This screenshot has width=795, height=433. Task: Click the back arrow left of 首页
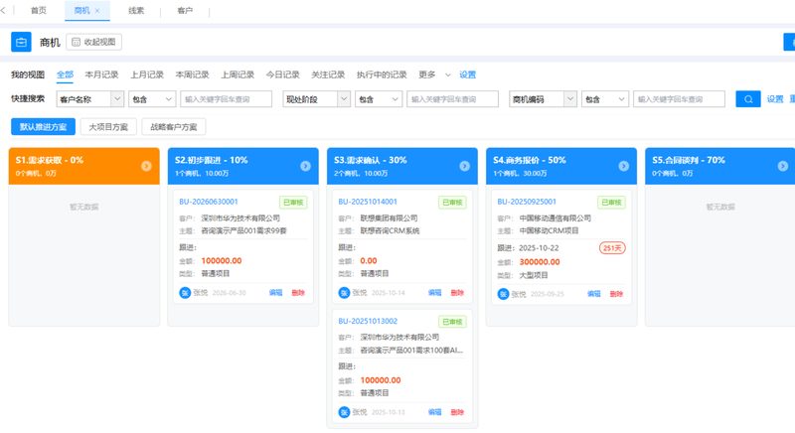[x=3, y=10]
